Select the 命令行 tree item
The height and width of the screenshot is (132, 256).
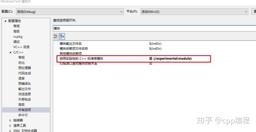coord(23,115)
